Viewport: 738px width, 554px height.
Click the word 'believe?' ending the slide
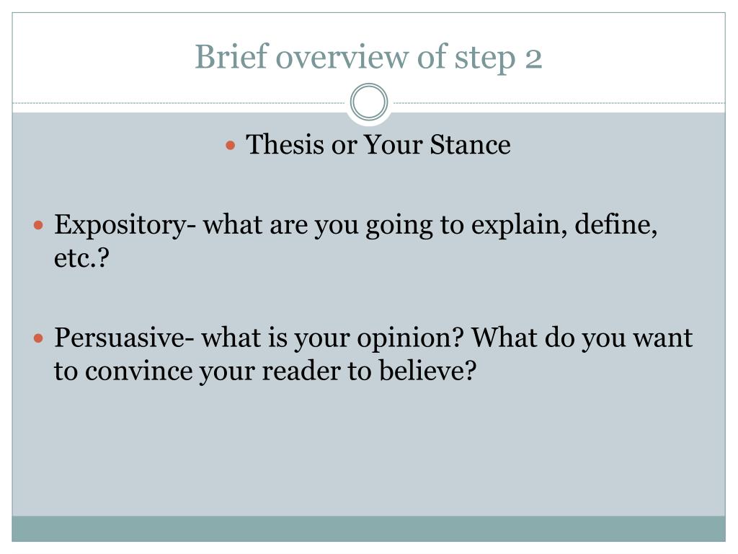pos(428,370)
